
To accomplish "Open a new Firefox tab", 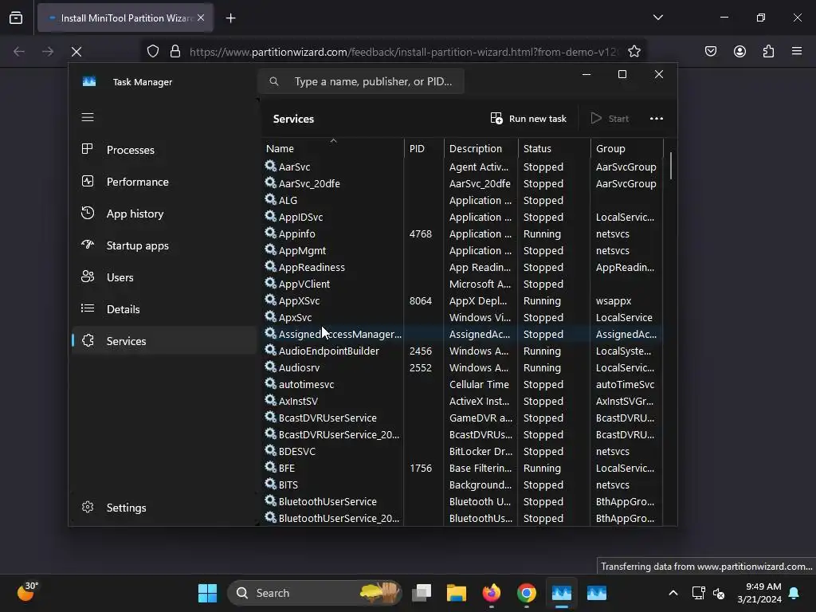I will point(230,18).
